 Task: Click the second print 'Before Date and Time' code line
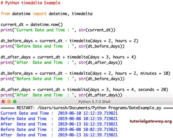click(62, 79)
